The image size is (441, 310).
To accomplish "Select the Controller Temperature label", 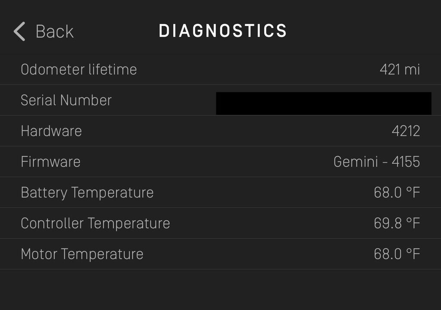I will (x=95, y=223).
